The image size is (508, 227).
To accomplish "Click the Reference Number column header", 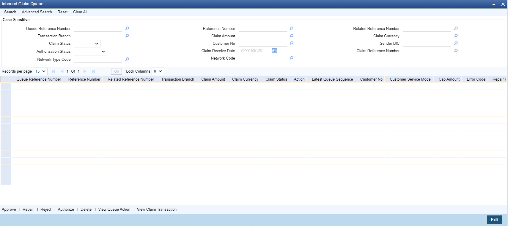I will coord(84,79).
